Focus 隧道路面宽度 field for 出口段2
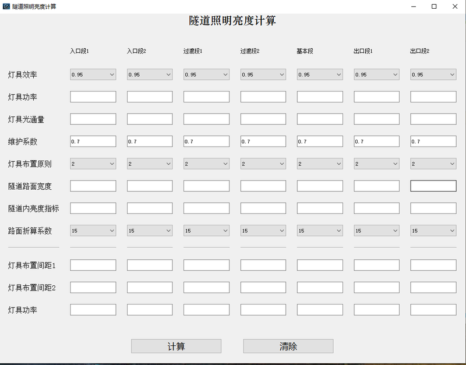 point(433,186)
